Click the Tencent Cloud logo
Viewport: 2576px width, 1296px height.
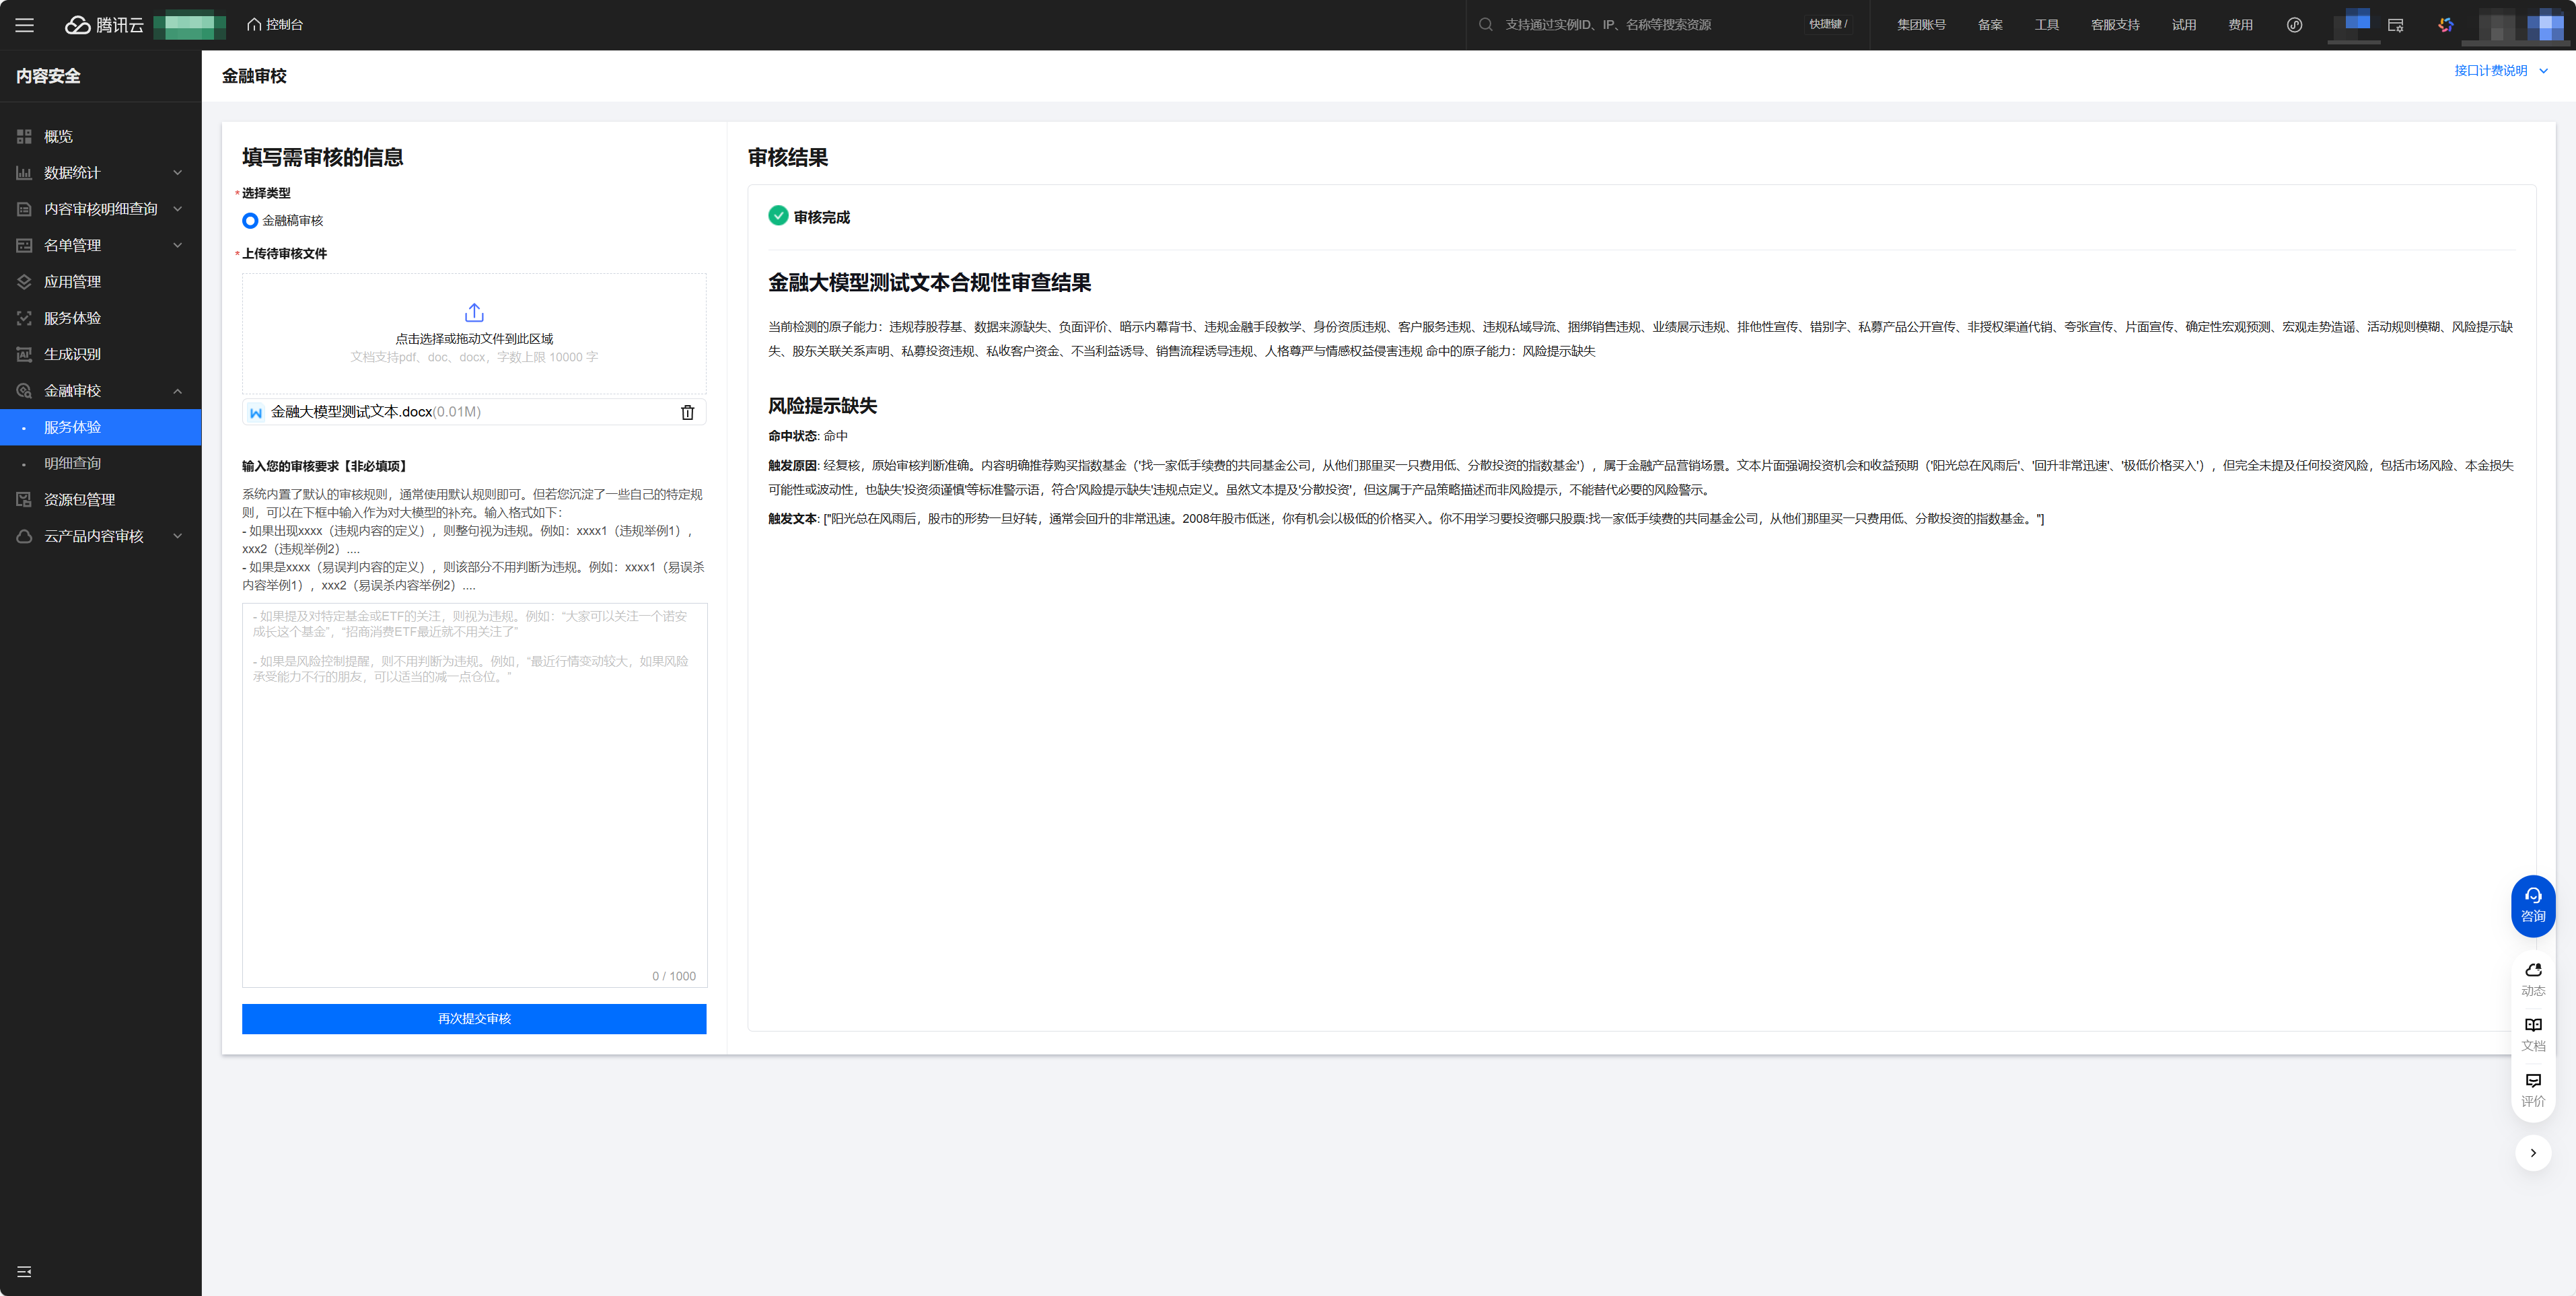[104, 25]
